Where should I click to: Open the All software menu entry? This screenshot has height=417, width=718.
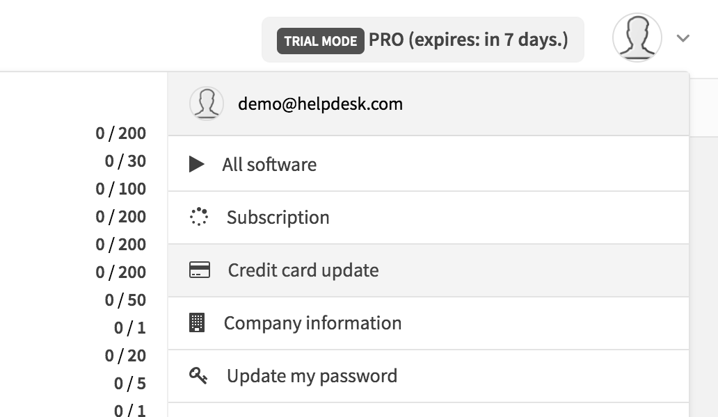tap(269, 165)
